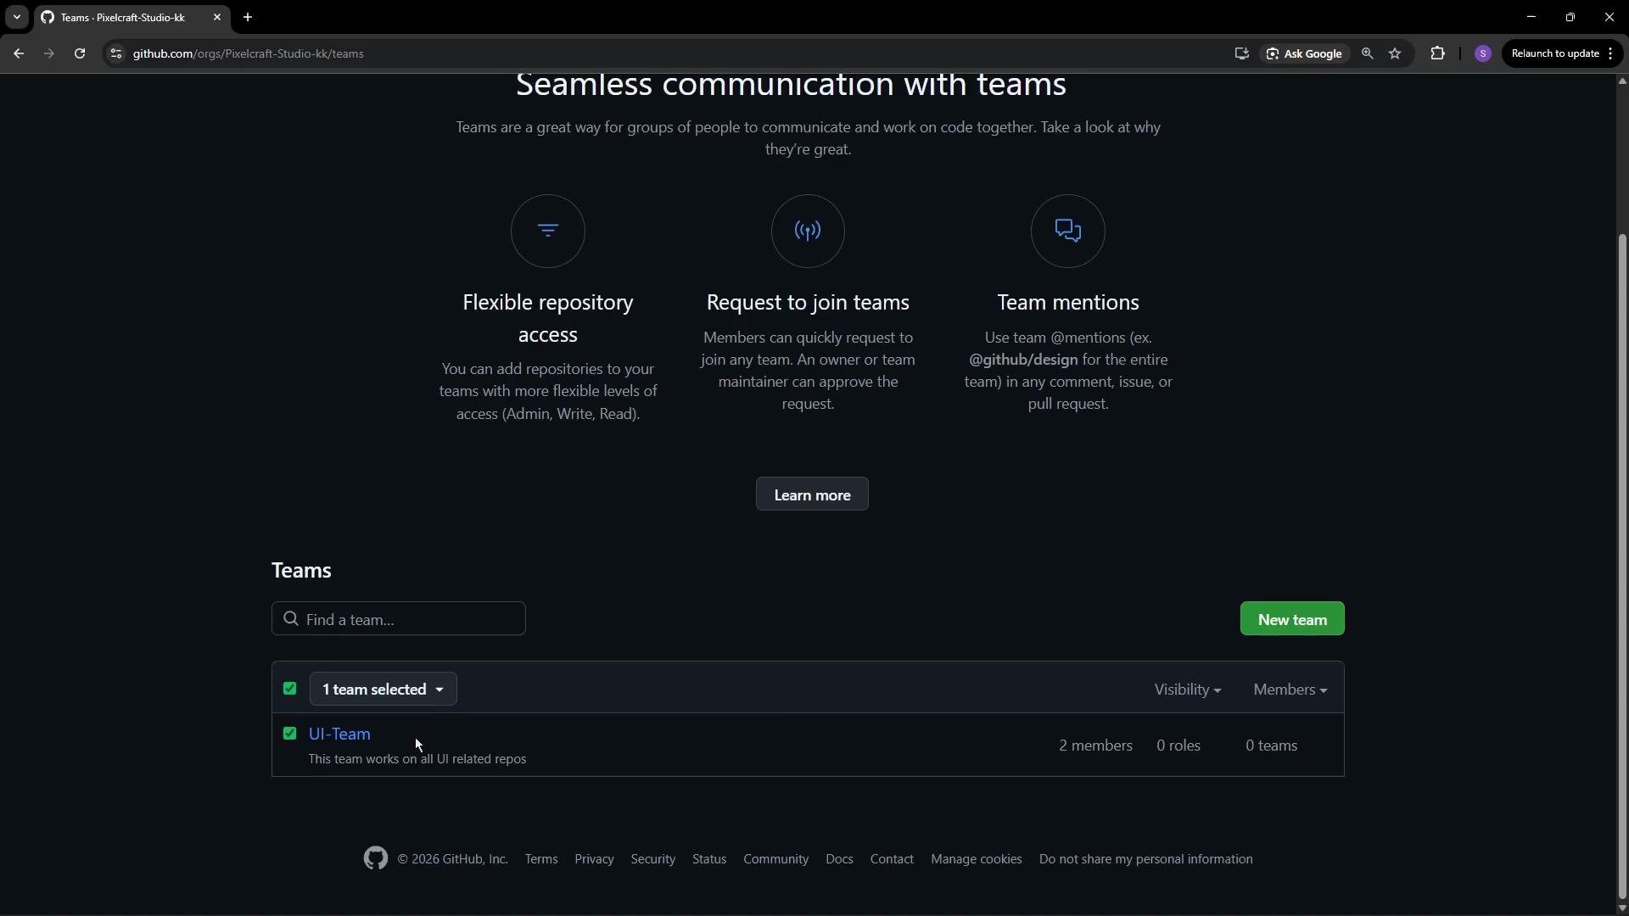Click the scrollbar up arrow
This screenshot has height=916, width=1629.
pos(1622,81)
